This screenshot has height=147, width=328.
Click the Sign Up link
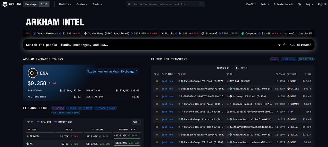(322, 4)
